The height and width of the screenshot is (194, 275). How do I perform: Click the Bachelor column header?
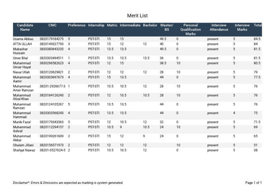point(150,25)
